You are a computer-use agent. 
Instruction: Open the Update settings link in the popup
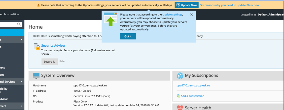172,15
